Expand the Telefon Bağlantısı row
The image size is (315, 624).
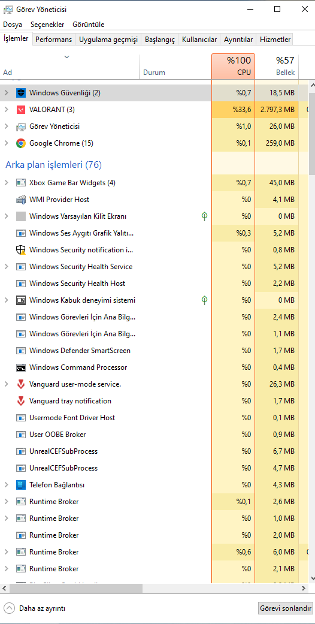(x=6, y=485)
